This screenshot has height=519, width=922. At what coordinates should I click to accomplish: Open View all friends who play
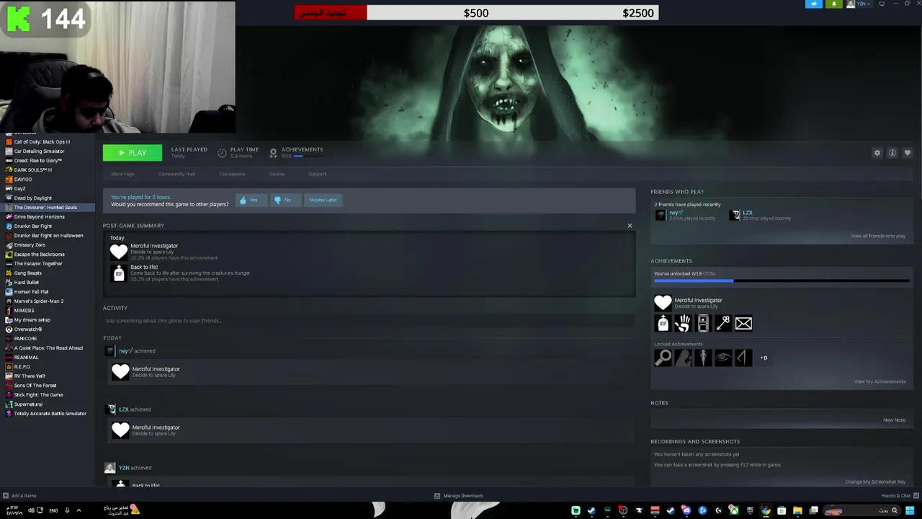pos(878,236)
